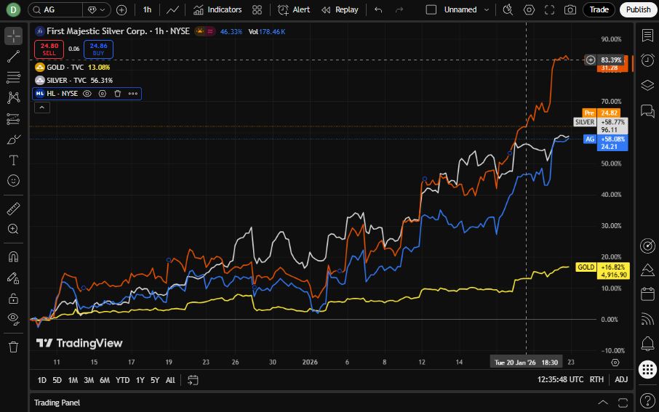Select the brush drawing tool
Image resolution: width=659 pixels, height=412 pixels.
pos(13,140)
